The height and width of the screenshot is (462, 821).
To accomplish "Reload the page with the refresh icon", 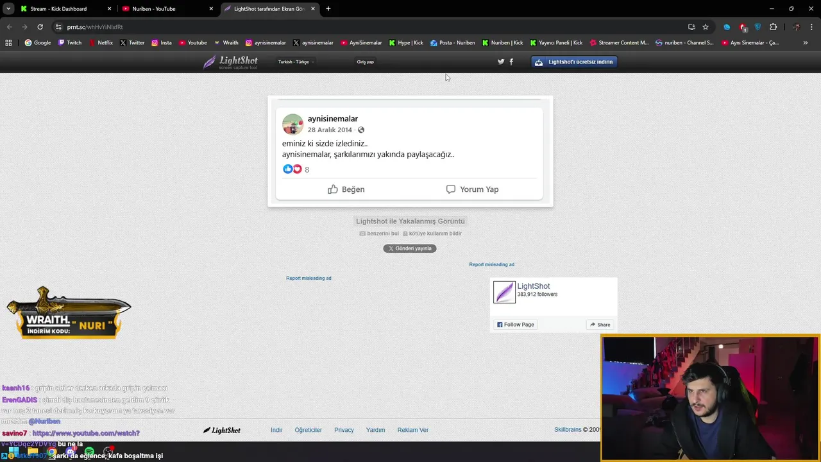I will point(40,27).
